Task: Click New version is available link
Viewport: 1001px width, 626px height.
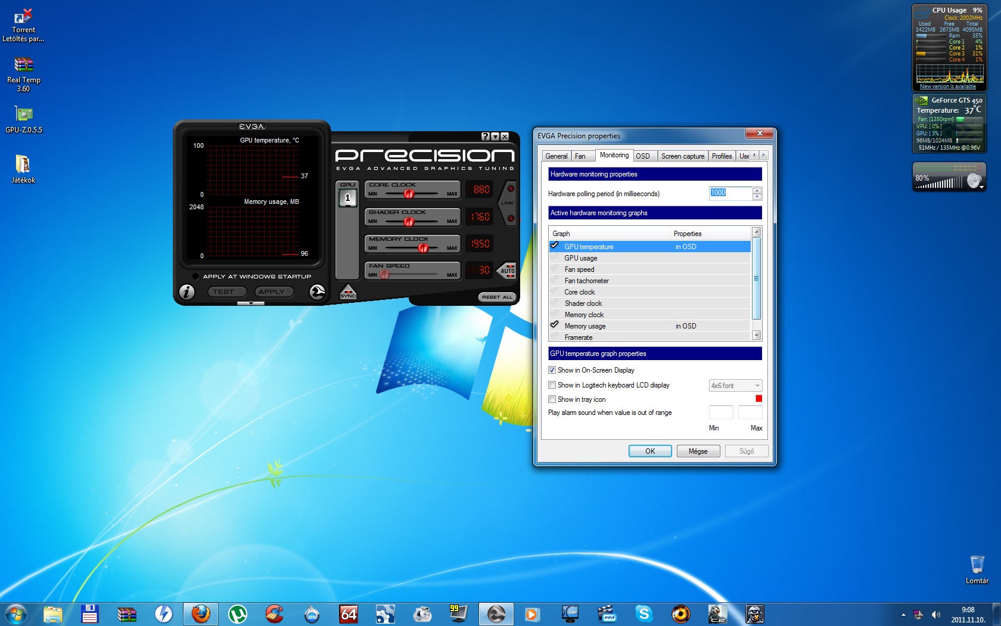Action: (948, 86)
